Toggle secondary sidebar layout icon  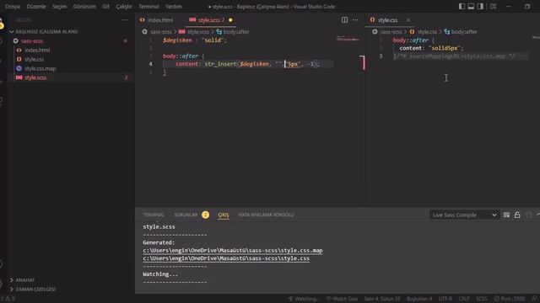click(x=480, y=6)
